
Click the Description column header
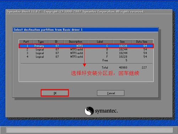[75, 42]
